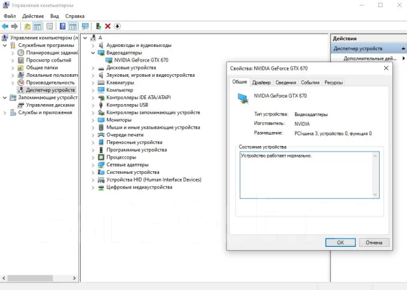
Task: Click the Scan for hardware changes monitor icon
Action: tap(85, 26)
